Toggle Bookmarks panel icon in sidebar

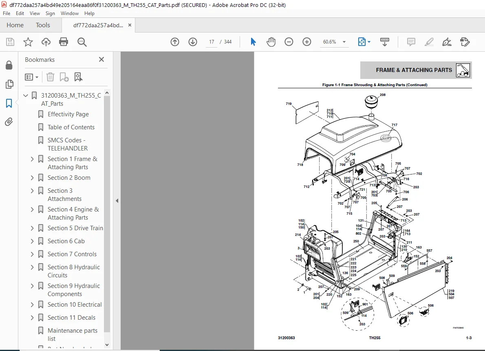click(9, 103)
